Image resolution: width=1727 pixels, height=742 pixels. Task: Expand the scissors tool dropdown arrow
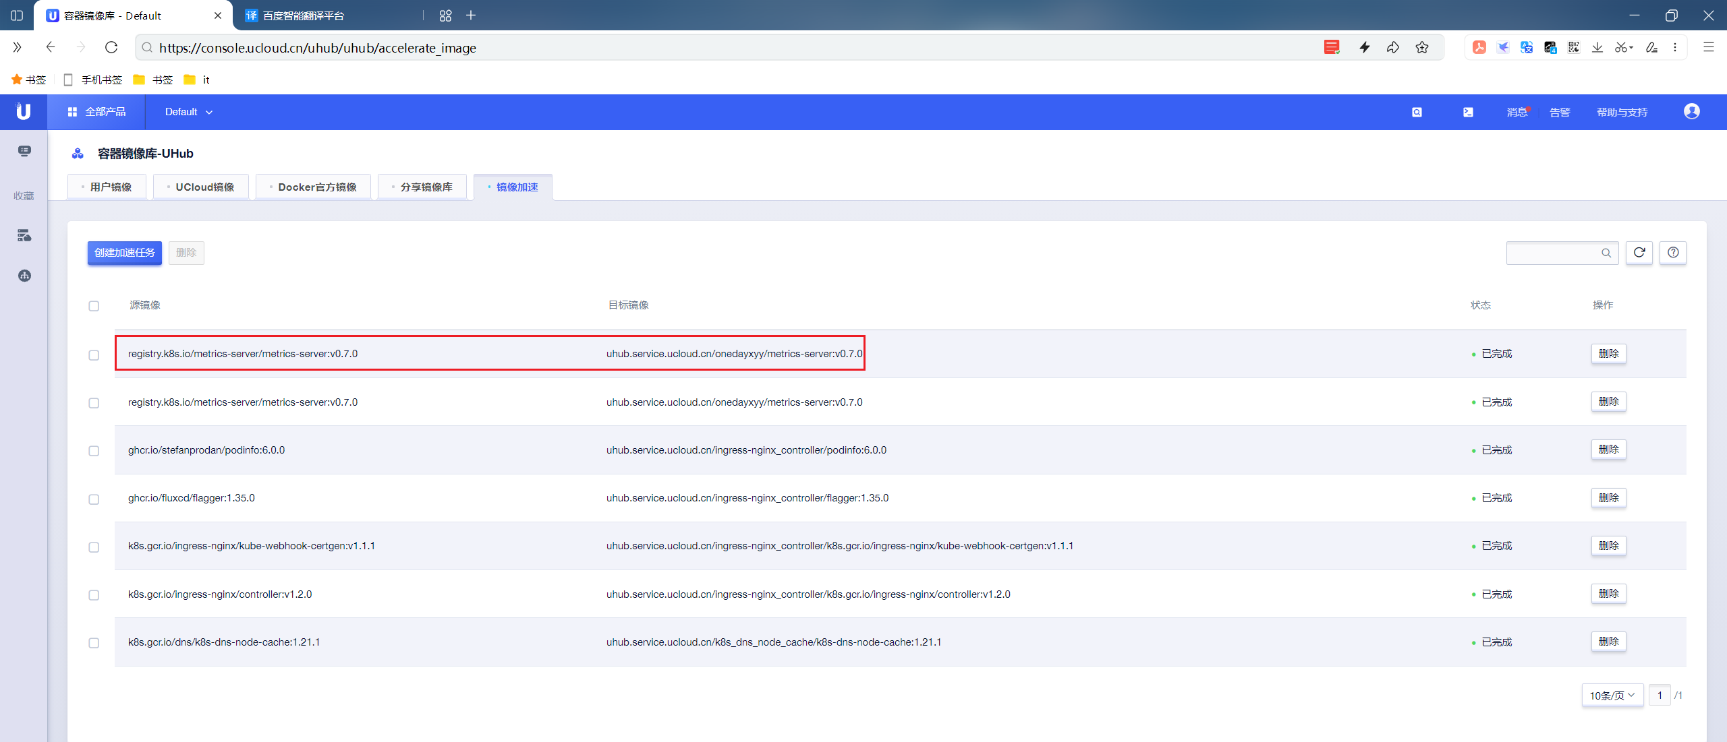coord(1631,47)
